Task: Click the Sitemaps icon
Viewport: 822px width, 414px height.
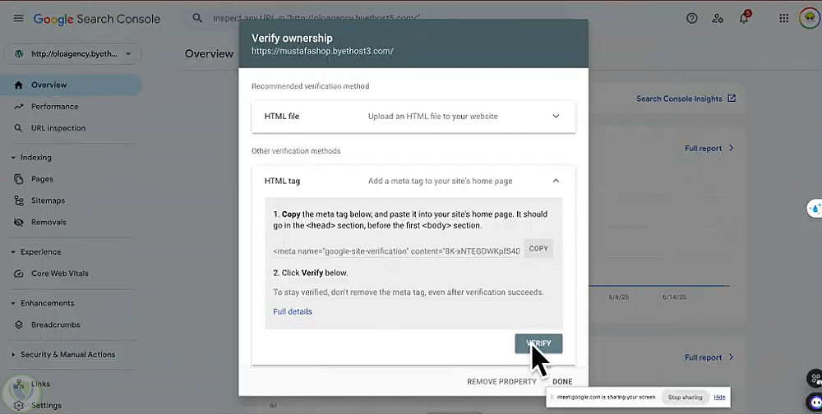Action: (x=19, y=200)
